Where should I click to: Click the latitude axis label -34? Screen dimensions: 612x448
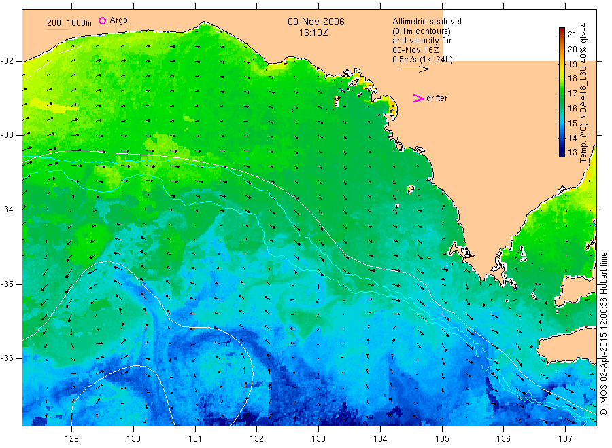(7, 210)
